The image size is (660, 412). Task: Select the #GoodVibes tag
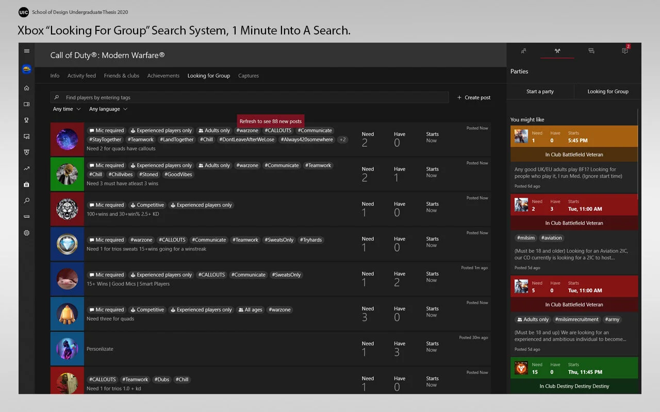coord(179,175)
